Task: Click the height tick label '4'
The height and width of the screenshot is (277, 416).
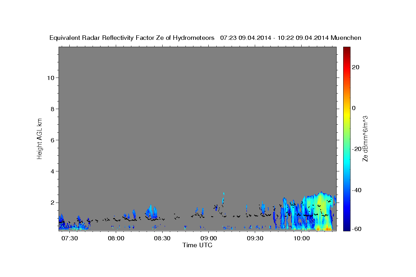Action: point(53,171)
